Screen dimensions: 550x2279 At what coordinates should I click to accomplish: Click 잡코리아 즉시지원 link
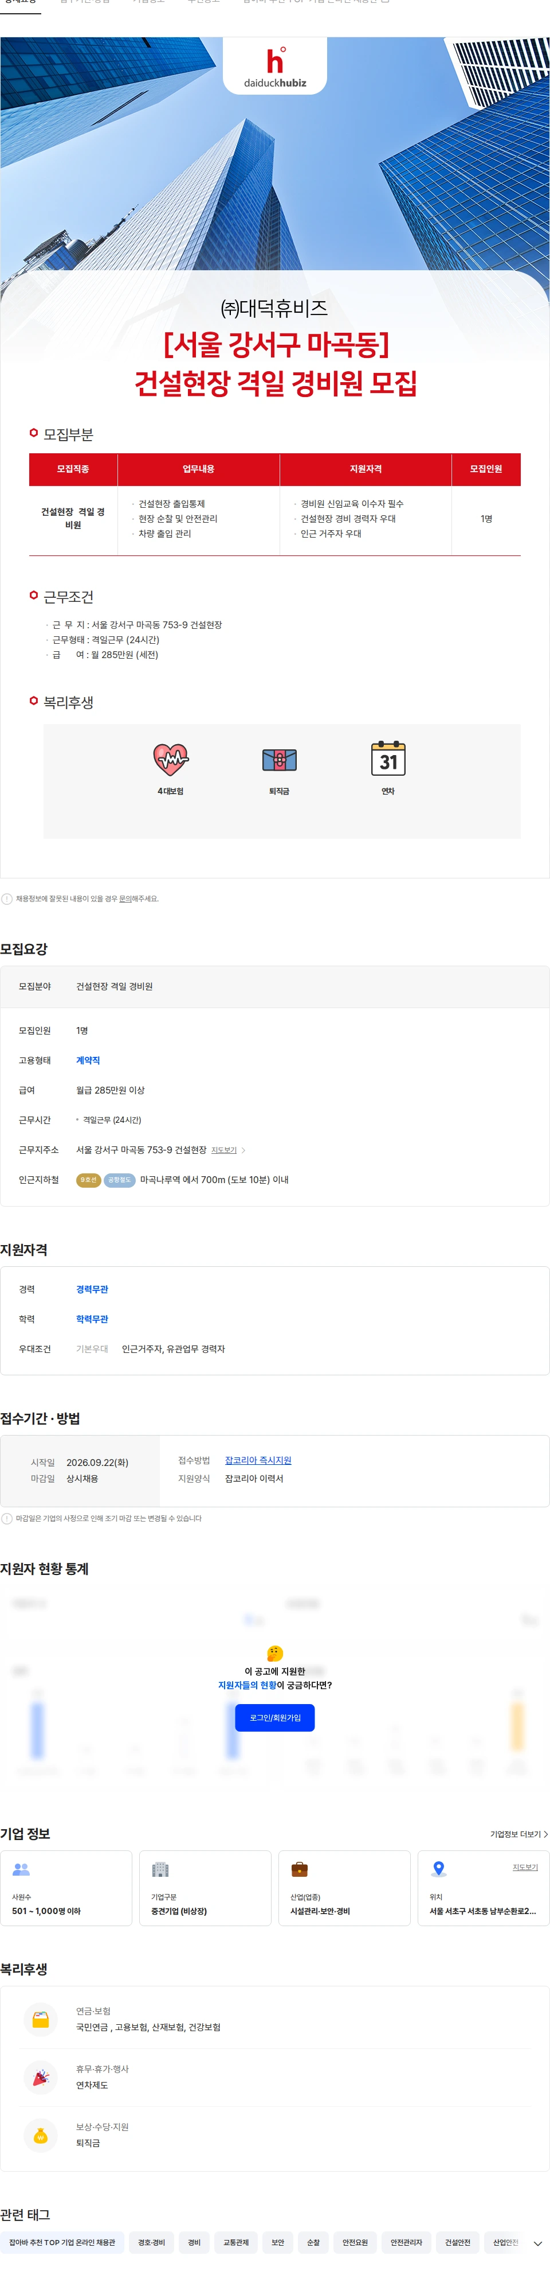[x=258, y=1460]
